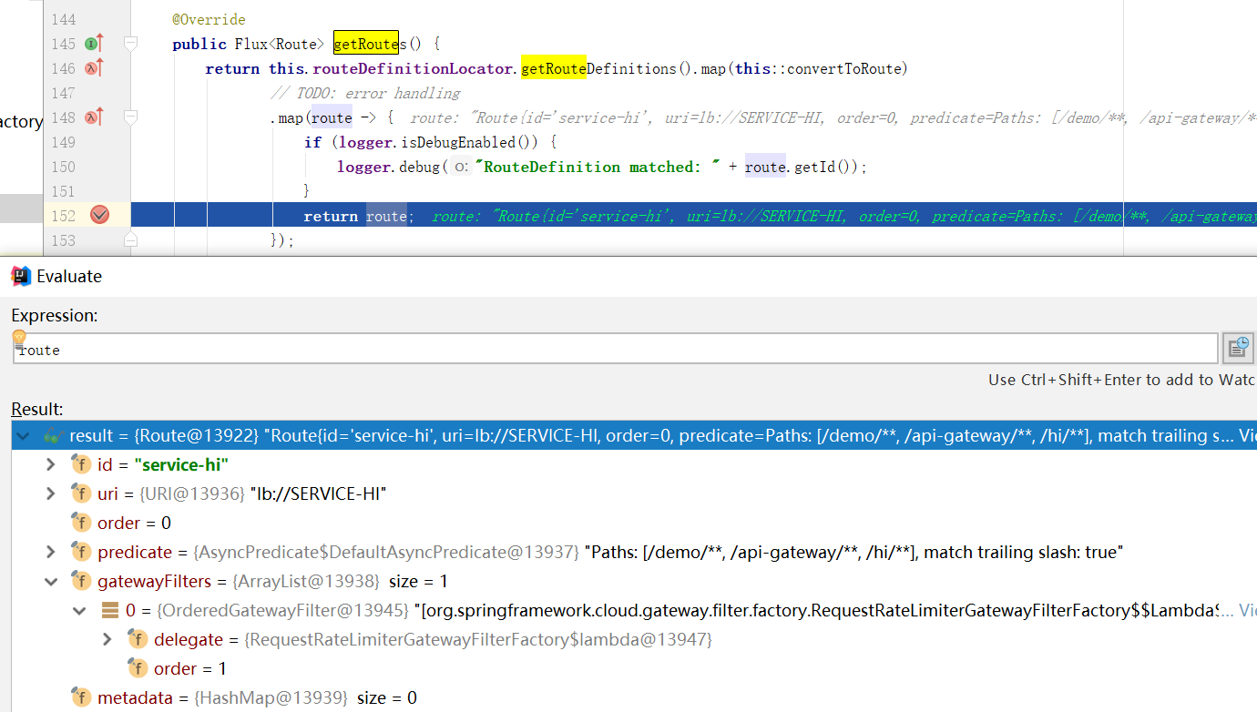Click line number 150 in gutter

click(x=63, y=167)
